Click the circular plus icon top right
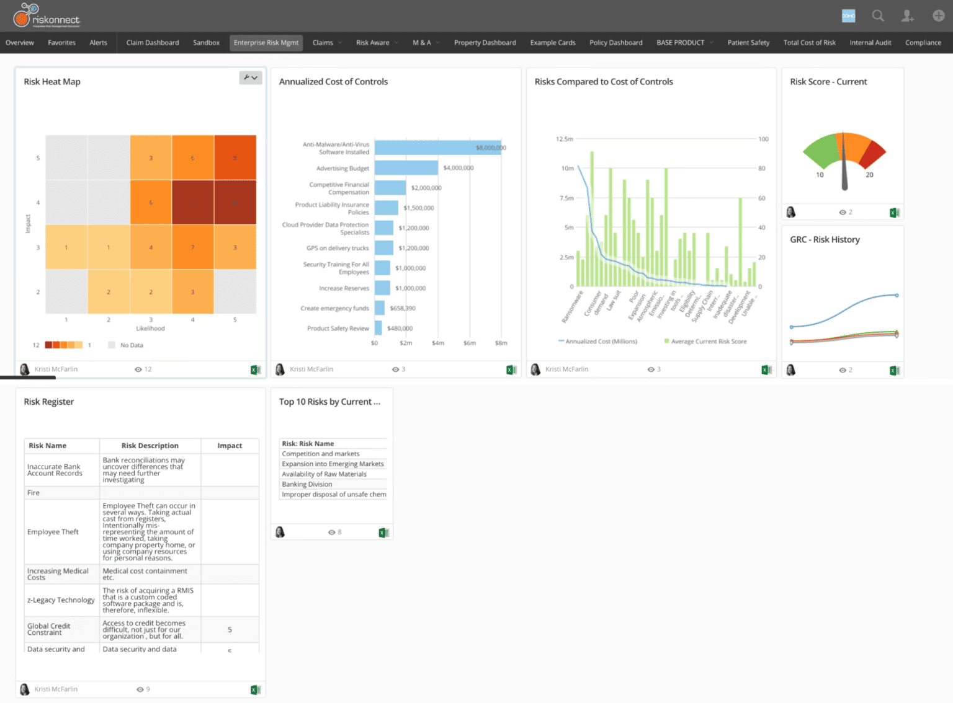 point(938,15)
